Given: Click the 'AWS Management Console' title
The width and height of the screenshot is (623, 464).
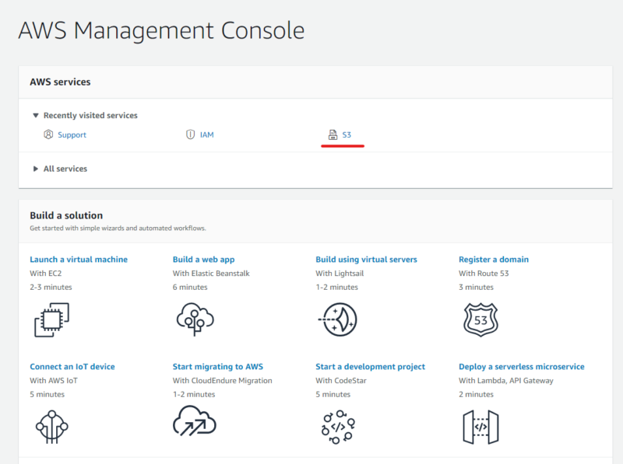Looking at the screenshot, I should pos(161,31).
